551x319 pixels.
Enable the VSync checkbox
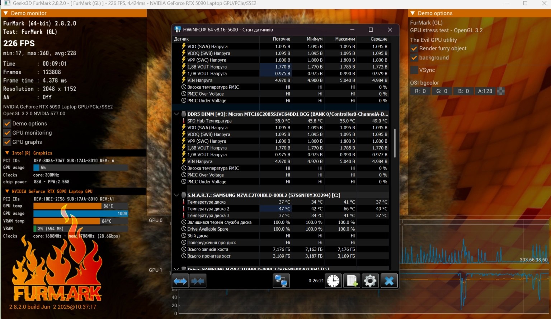(414, 70)
